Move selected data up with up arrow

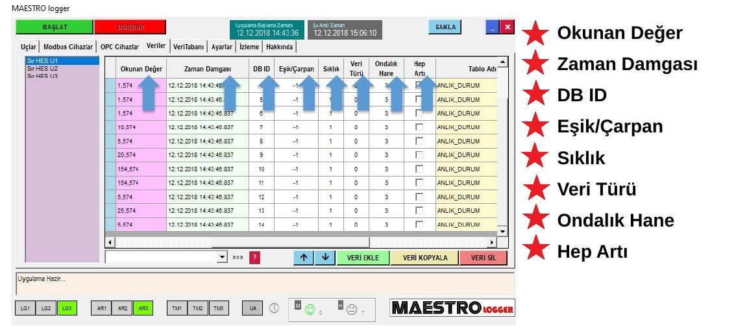[304, 258]
